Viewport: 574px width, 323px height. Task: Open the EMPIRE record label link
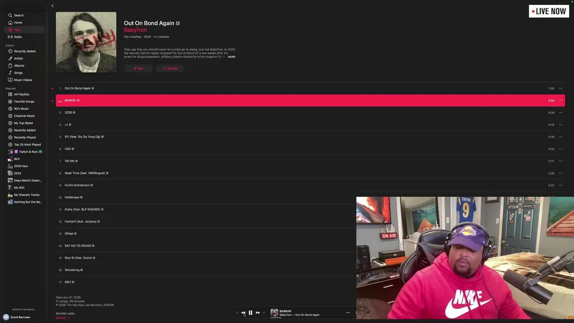[63, 318]
